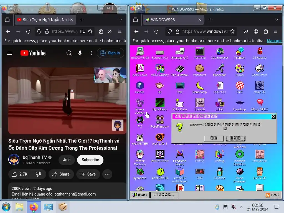Open Piskel paint palette icon

click(240, 70)
